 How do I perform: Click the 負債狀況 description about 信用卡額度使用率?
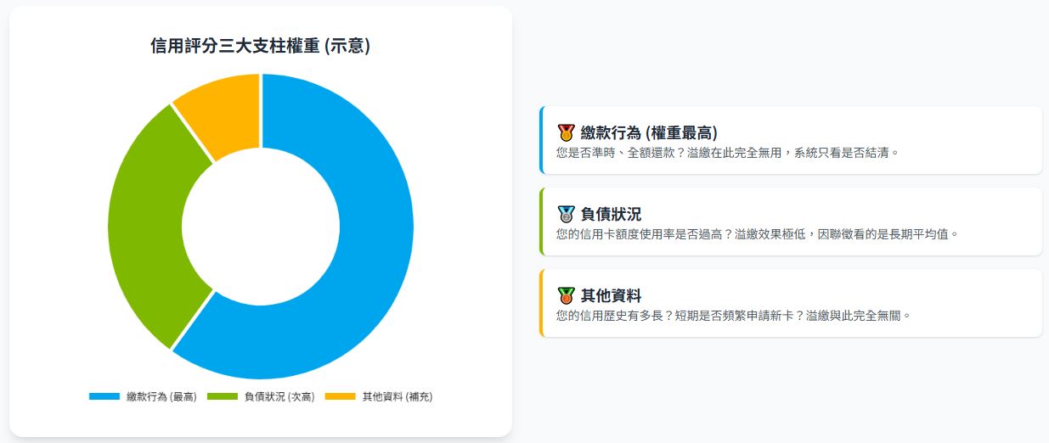point(757,233)
